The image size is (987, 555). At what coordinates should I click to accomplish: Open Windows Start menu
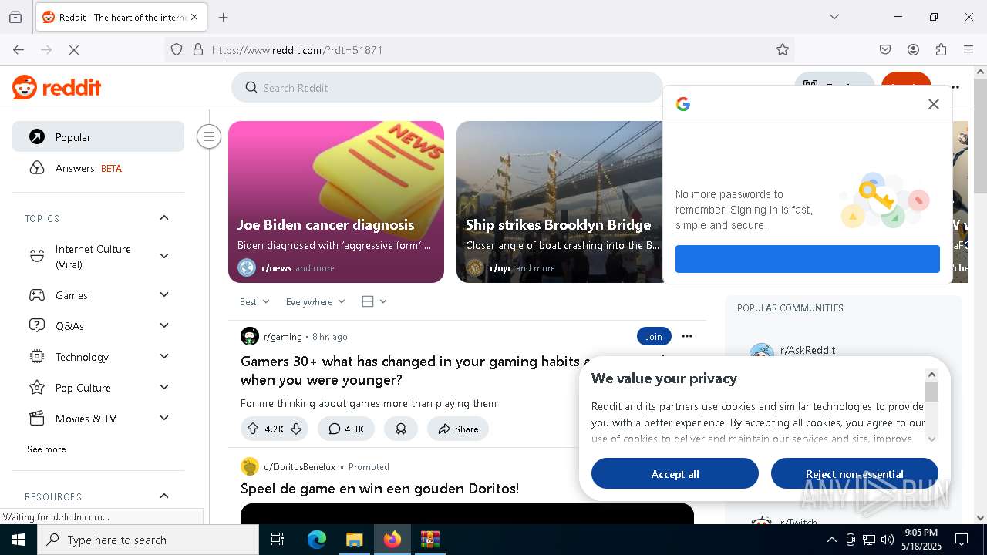point(19,540)
